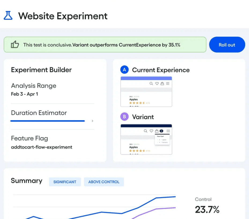
Task: Expand the Duration Estimator chevron
Action: (92, 121)
